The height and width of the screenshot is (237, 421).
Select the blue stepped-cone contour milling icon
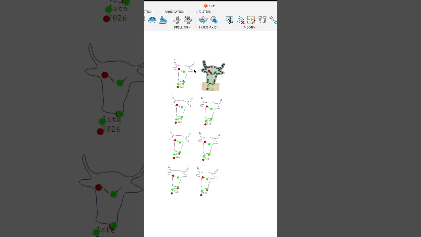163,20
